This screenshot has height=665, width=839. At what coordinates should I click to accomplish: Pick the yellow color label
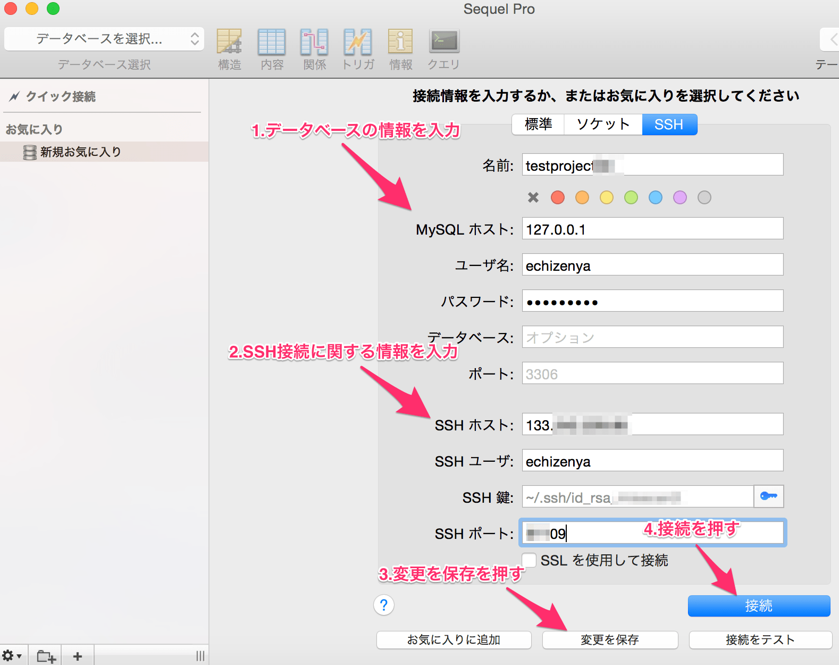coord(607,197)
